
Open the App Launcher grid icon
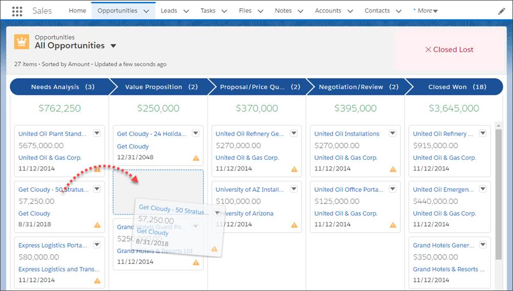17,11
